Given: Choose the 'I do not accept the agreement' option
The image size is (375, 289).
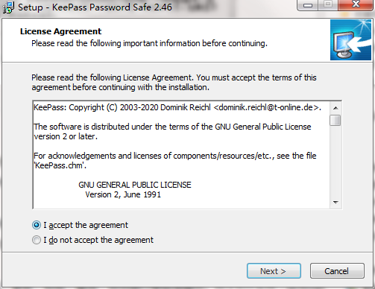Looking at the screenshot, I should (x=37, y=240).
